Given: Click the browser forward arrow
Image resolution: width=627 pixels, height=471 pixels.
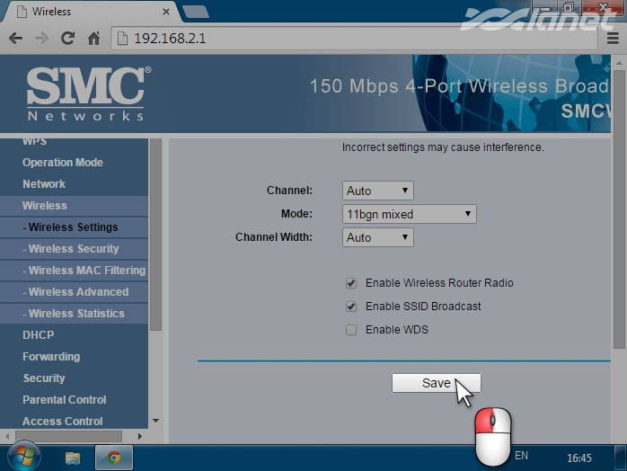Looking at the screenshot, I should coord(41,39).
